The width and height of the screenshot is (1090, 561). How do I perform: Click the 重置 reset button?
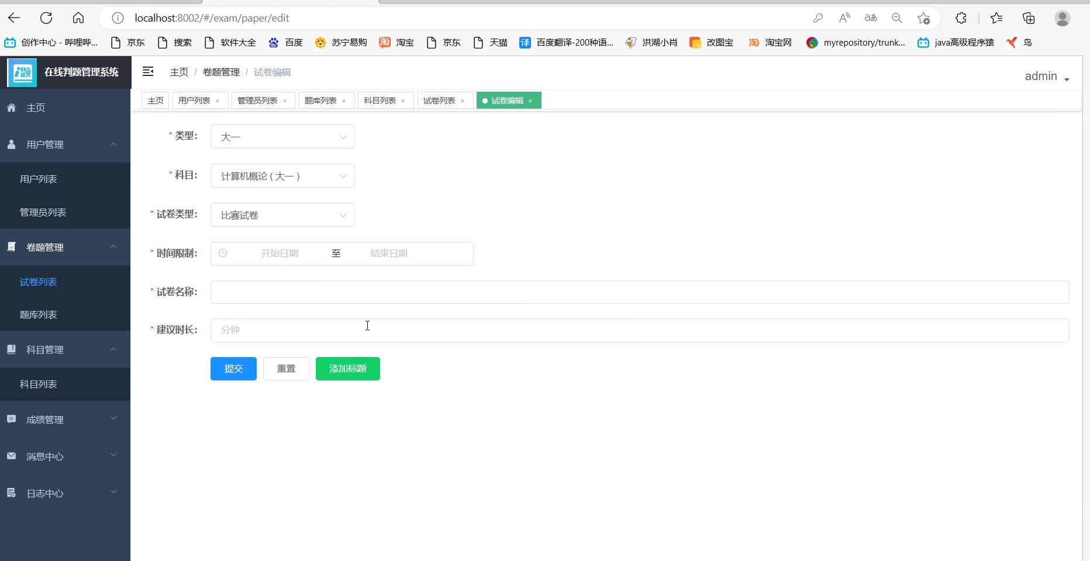pos(286,369)
